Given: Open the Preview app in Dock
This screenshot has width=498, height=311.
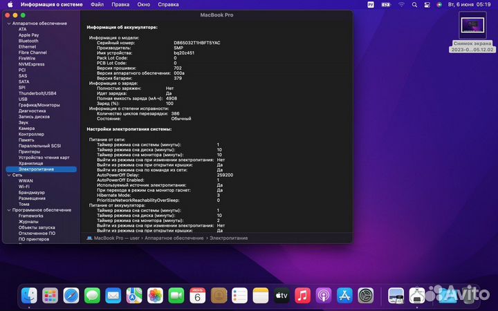Looking at the screenshot, I should click(x=396, y=296).
